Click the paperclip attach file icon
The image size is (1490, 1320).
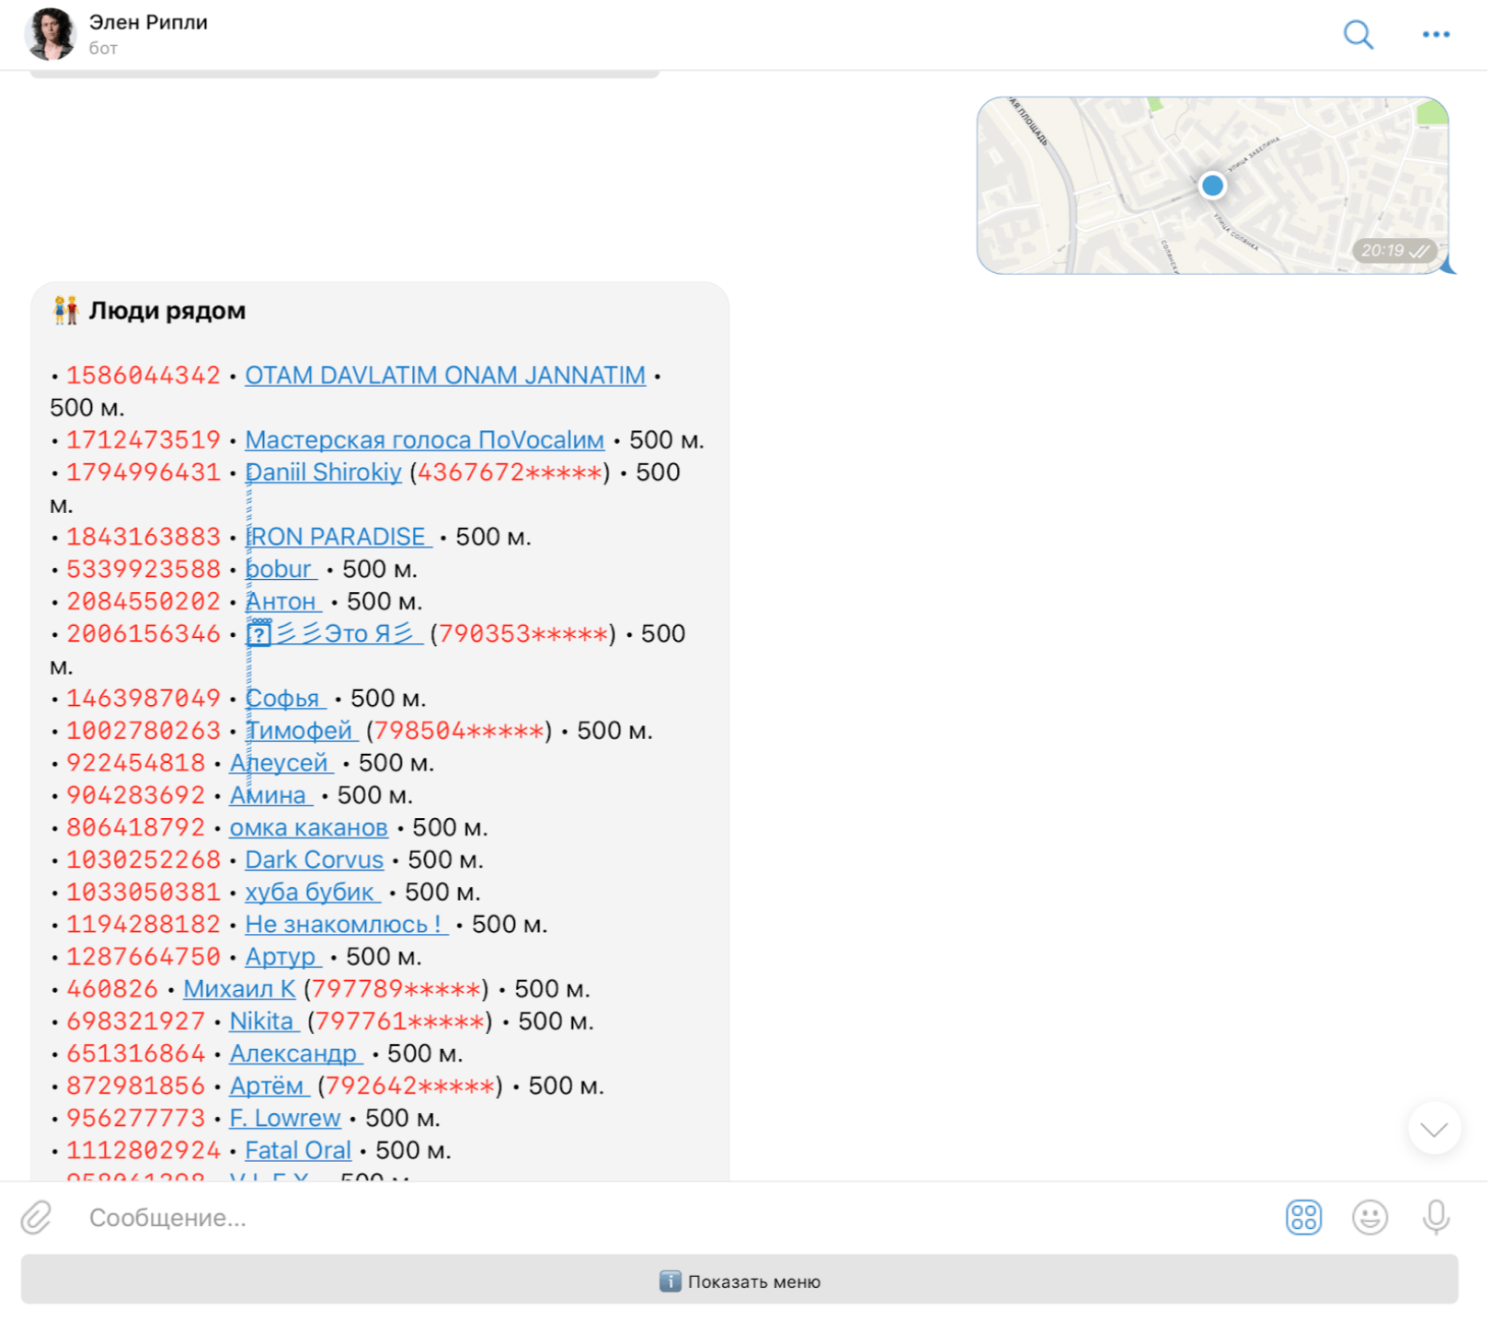tap(37, 1217)
